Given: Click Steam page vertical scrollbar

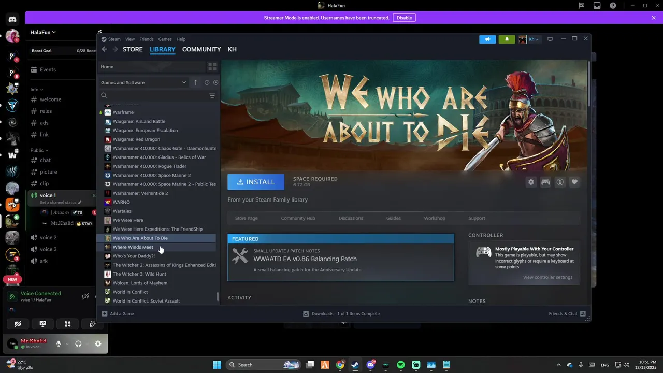Looking at the screenshot, I should pos(588,83).
